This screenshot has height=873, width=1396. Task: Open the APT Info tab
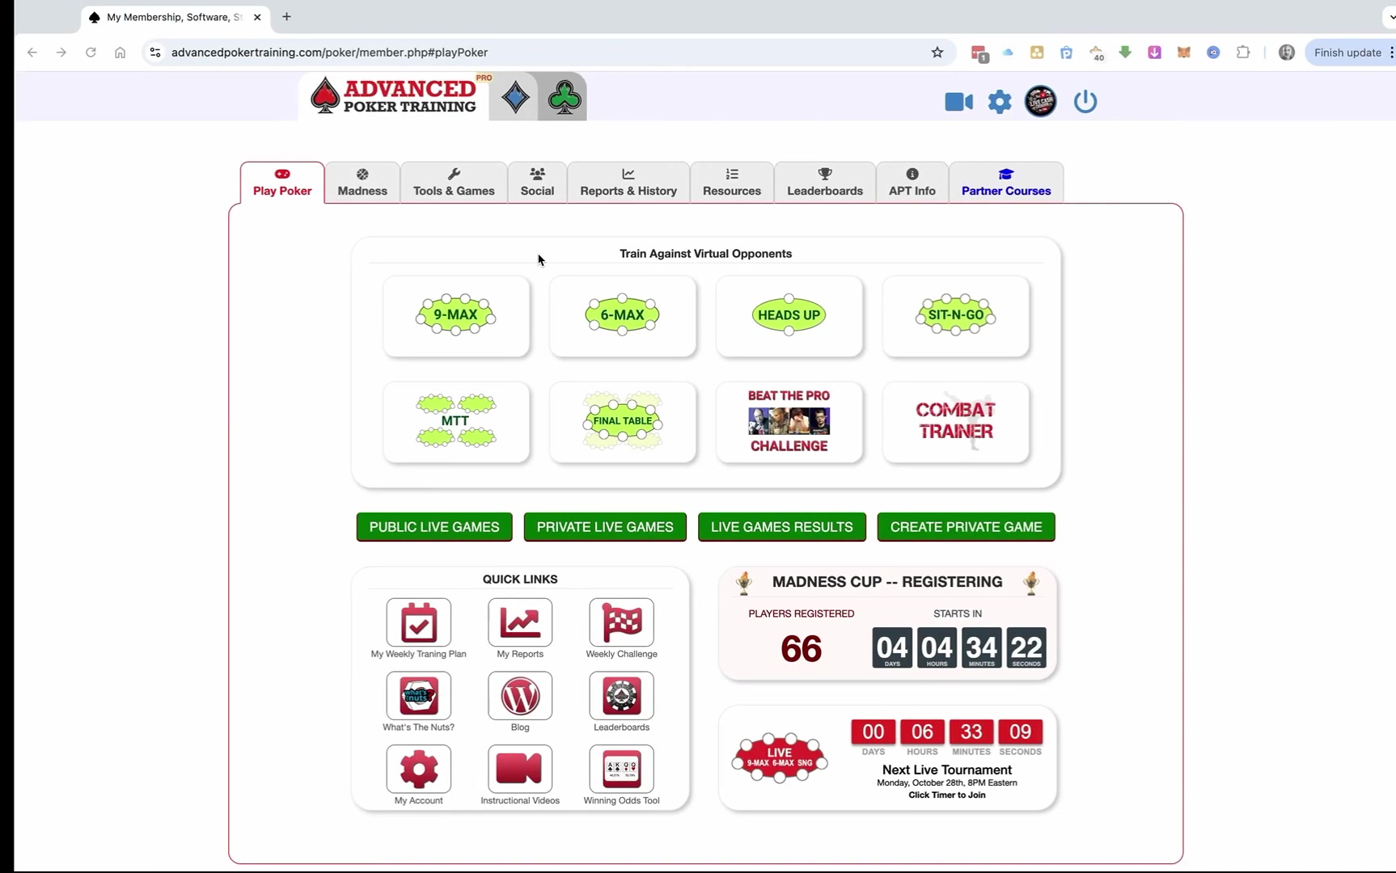click(x=912, y=183)
